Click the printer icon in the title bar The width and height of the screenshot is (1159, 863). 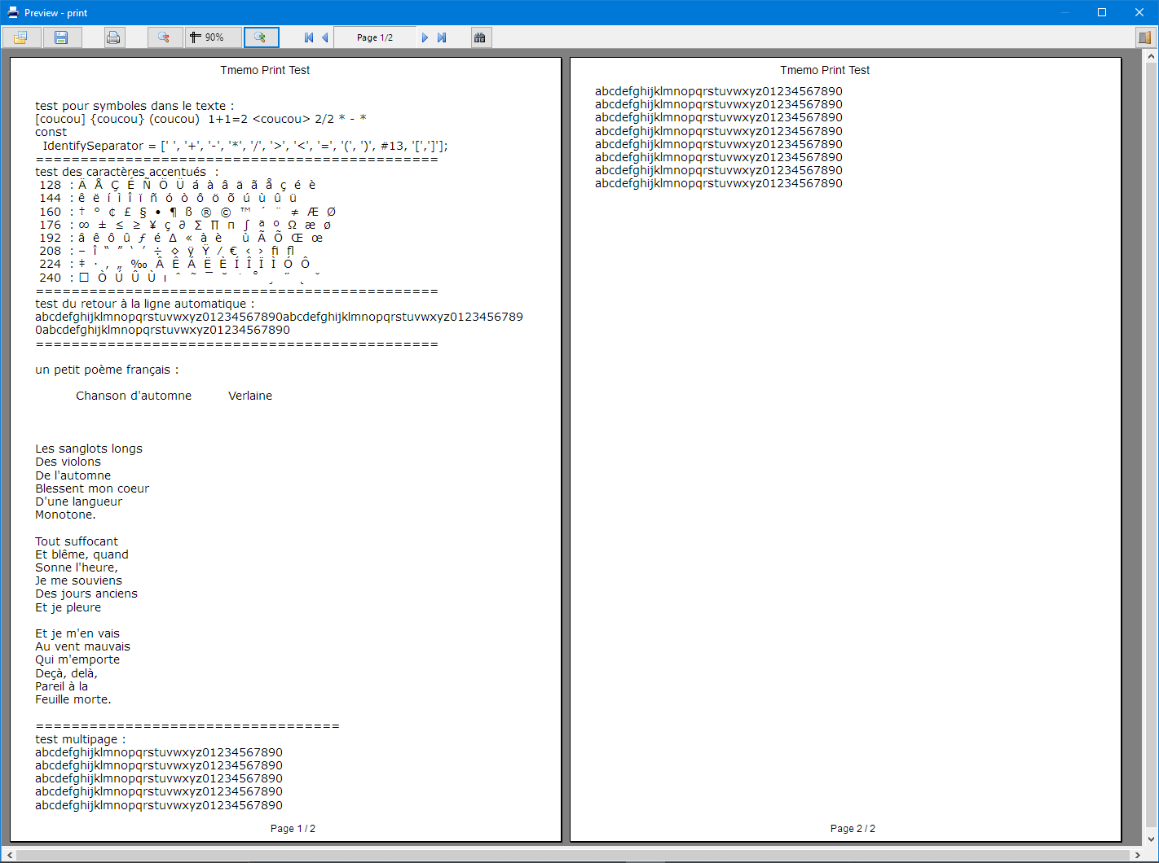click(12, 13)
